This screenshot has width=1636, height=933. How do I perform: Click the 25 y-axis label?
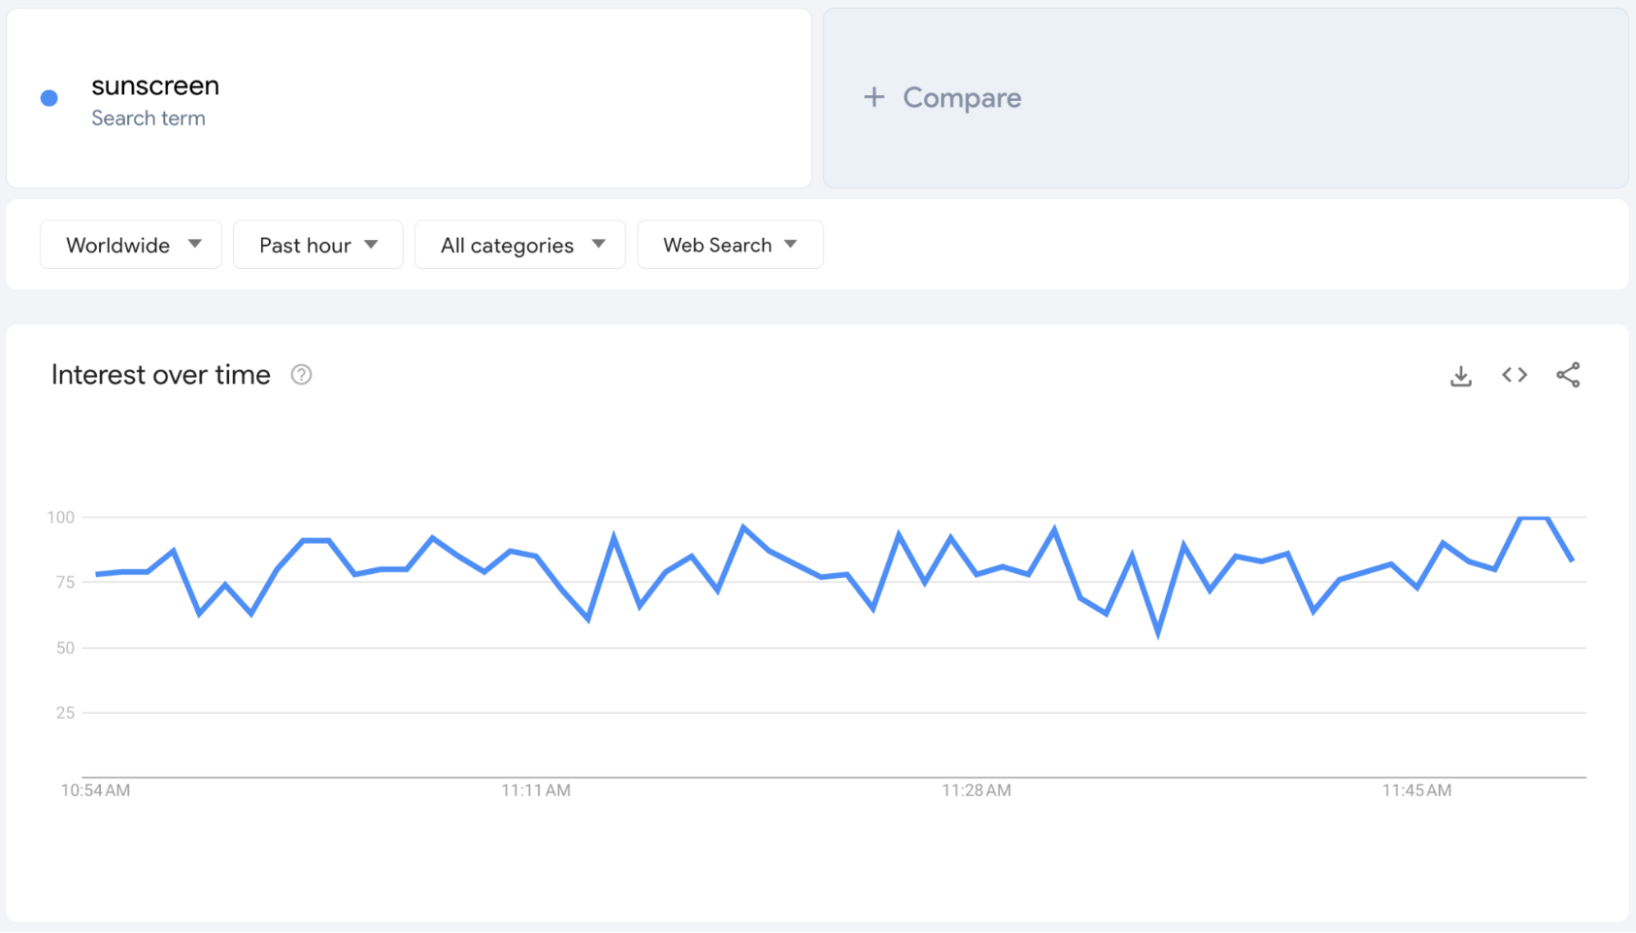pos(66,712)
